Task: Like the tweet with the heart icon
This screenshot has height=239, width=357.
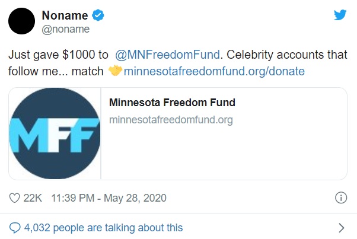Action: 15,198
